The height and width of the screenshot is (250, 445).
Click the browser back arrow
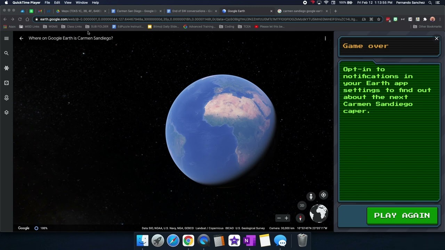(x=5, y=19)
